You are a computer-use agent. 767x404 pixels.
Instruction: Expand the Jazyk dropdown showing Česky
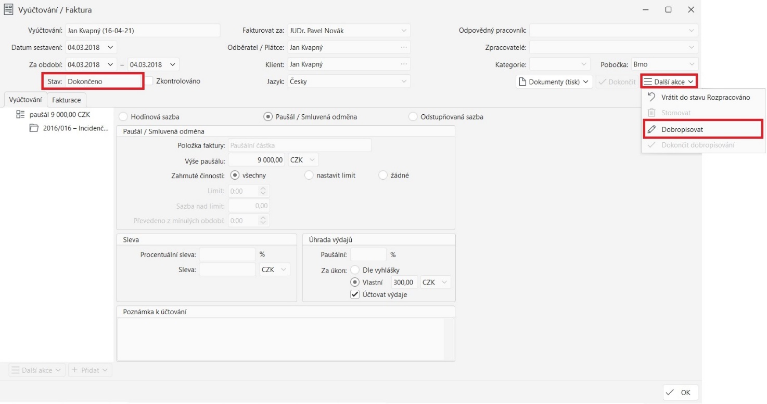click(404, 82)
